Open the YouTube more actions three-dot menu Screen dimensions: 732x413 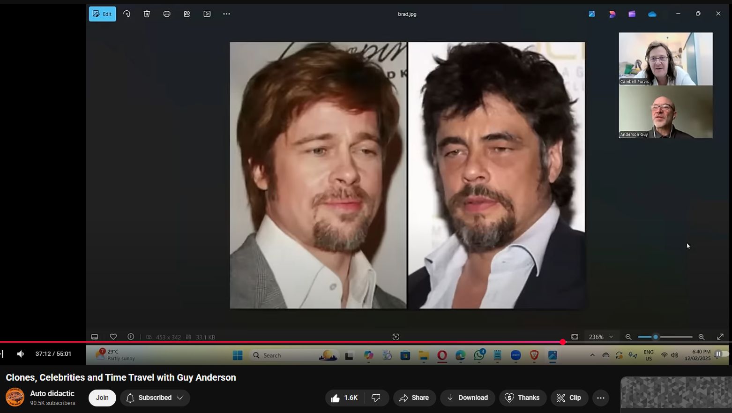click(x=601, y=398)
